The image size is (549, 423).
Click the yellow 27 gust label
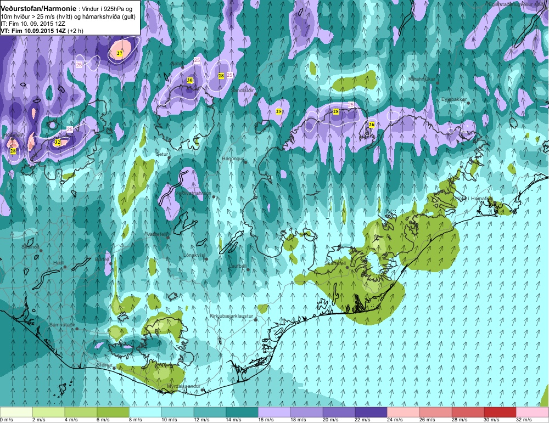coord(120,54)
